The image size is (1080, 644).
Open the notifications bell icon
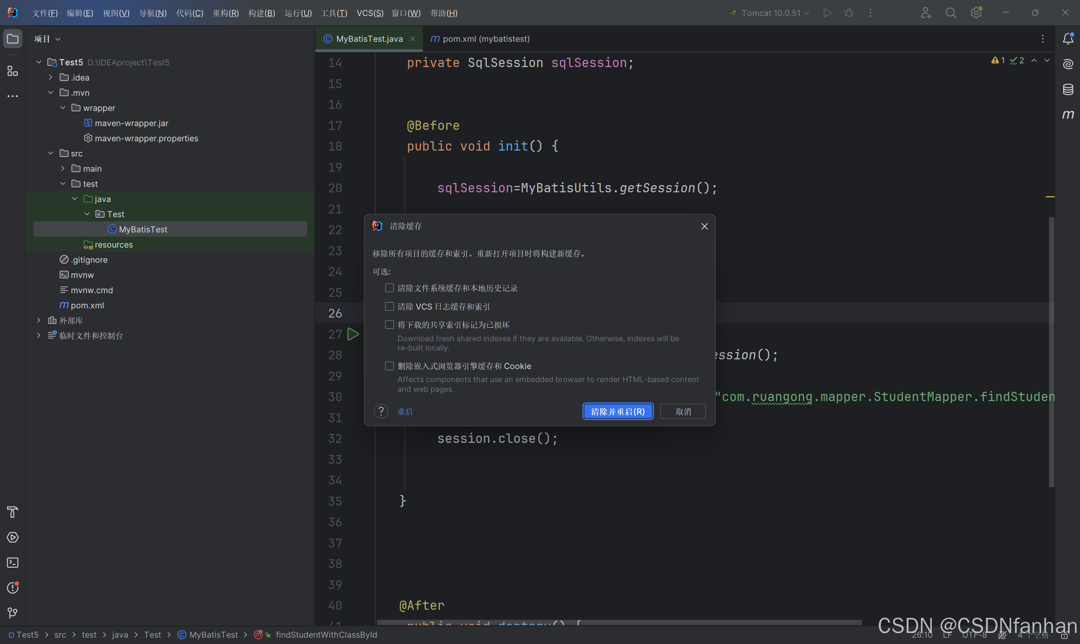point(1067,39)
